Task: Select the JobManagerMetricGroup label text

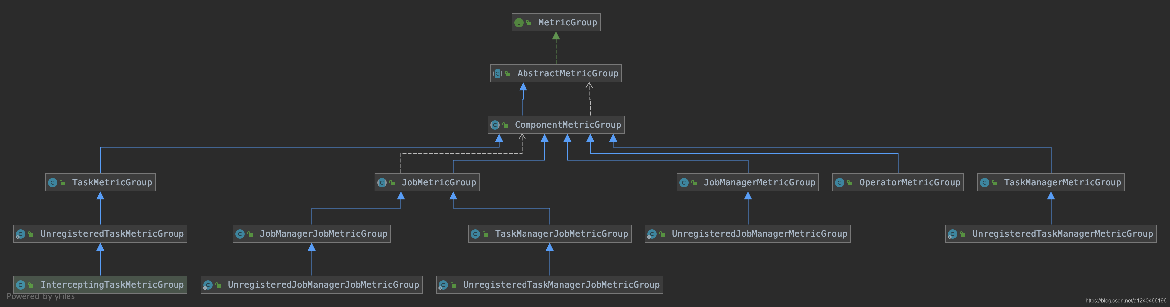Action: tap(760, 182)
